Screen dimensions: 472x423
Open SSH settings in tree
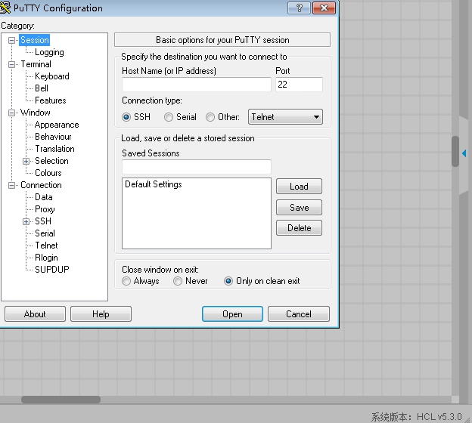click(x=43, y=221)
